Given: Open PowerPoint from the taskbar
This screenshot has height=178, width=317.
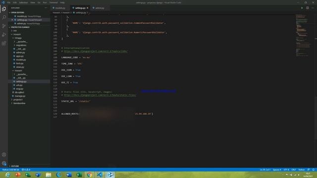Looking at the screenshot, I should (x=18, y=175).
